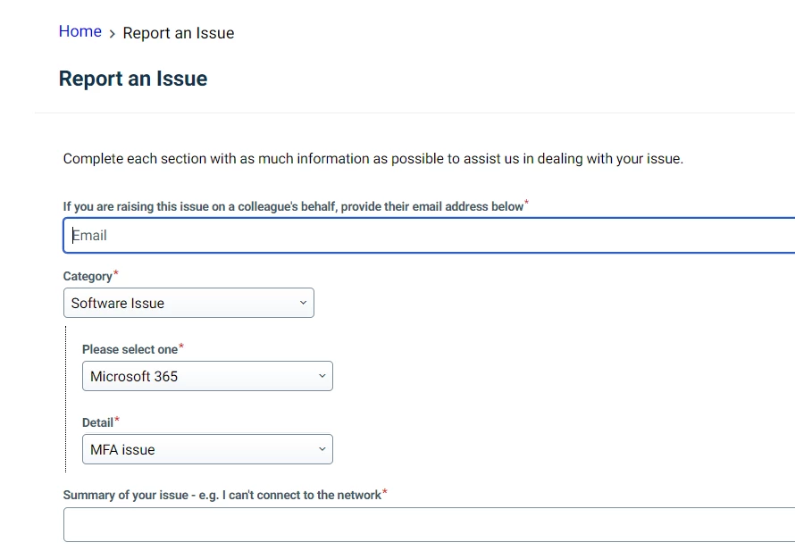This screenshot has height=551, width=795.
Task: Click the colleague's behalf email label text
Action: [293, 207]
